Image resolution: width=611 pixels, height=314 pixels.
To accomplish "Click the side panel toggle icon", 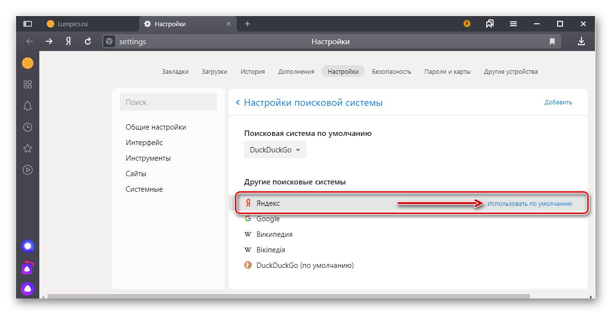I will click(x=28, y=24).
